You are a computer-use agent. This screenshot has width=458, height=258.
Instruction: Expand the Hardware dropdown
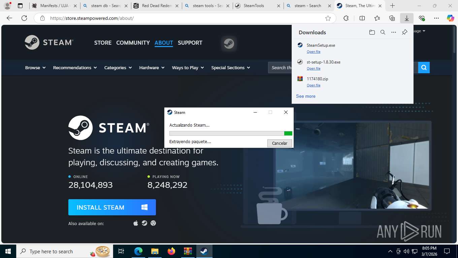pos(152,68)
